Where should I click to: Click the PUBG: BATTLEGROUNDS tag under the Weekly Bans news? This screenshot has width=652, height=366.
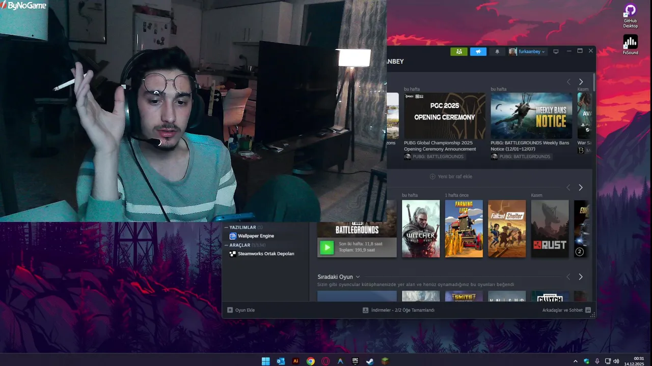[521, 157]
